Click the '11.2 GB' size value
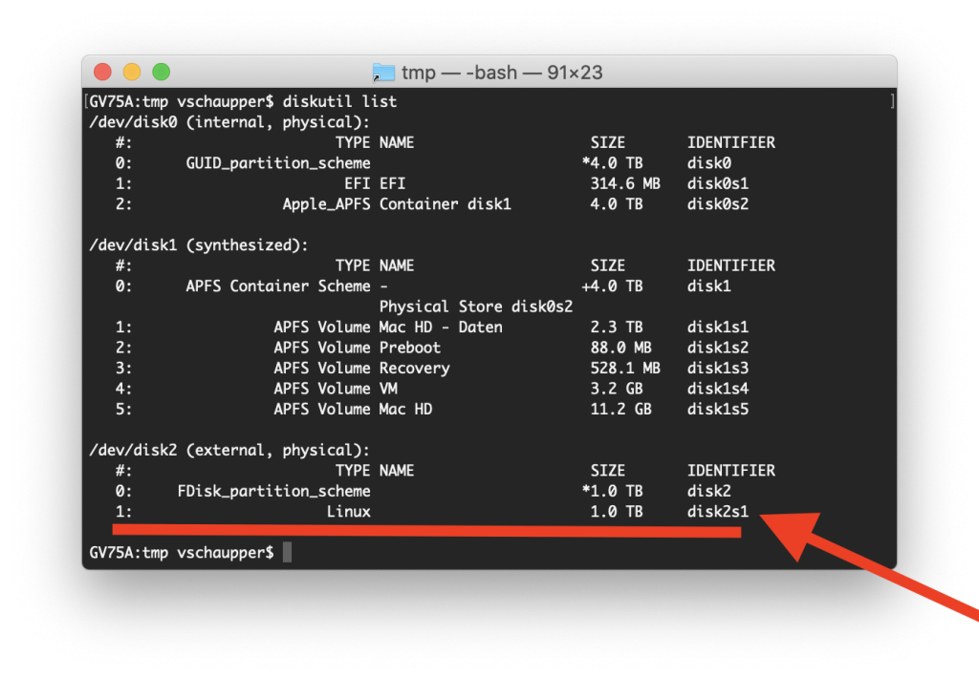Image resolution: width=979 pixels, height=678 pixels. coord(620,409)
